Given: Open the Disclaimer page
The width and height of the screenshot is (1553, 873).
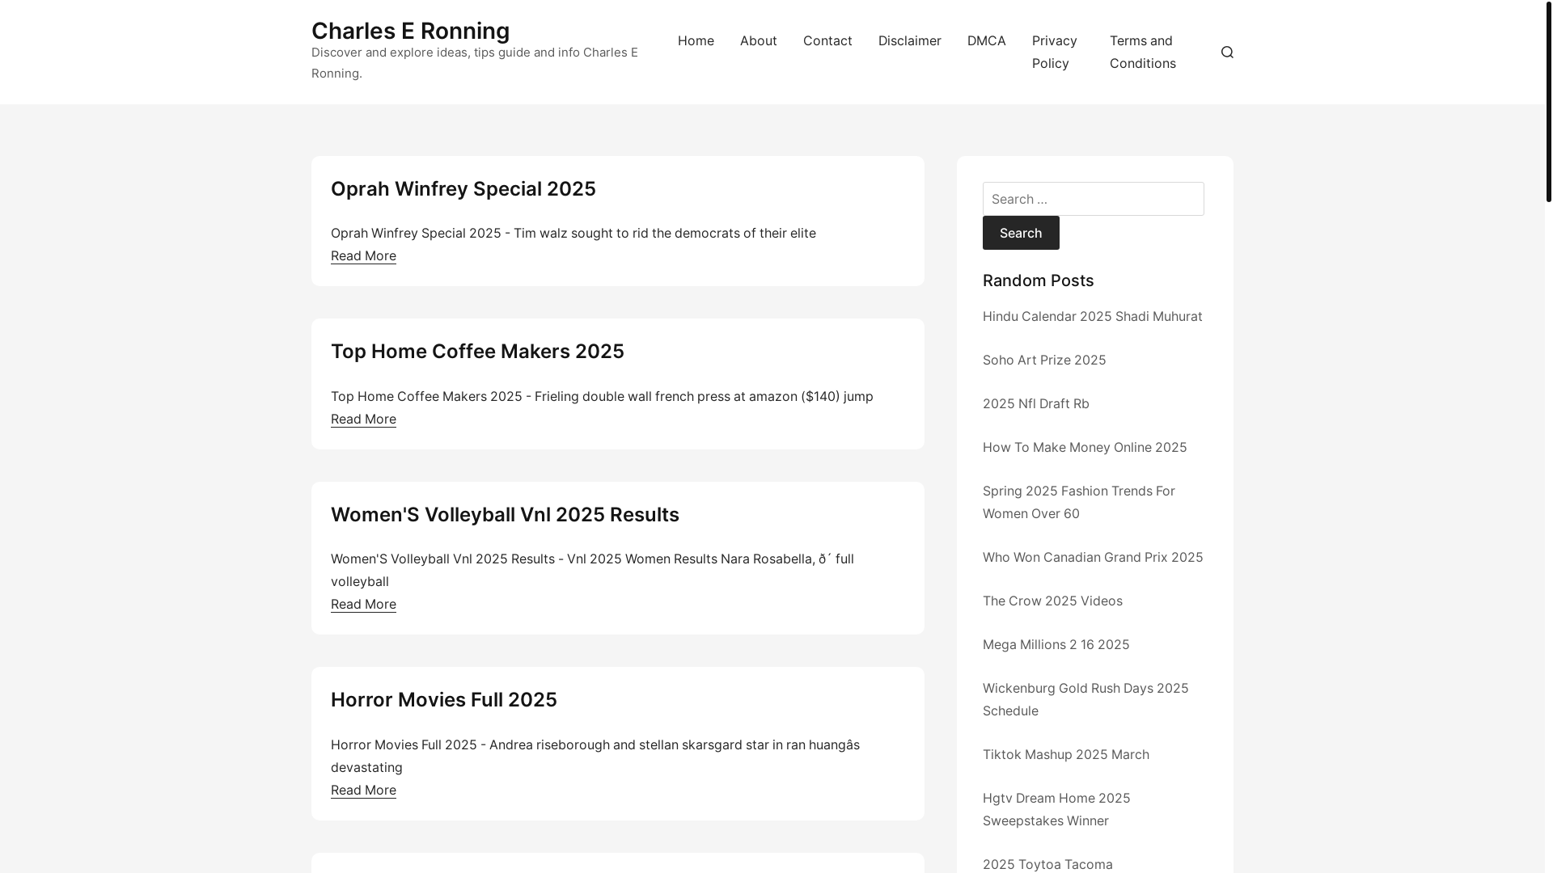Looking at the screenshot, I should tap(909, 40).
